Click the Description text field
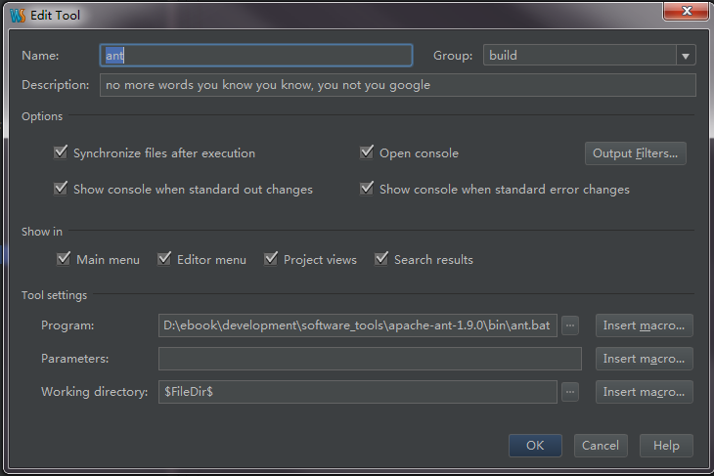 [x=397, y=85]
